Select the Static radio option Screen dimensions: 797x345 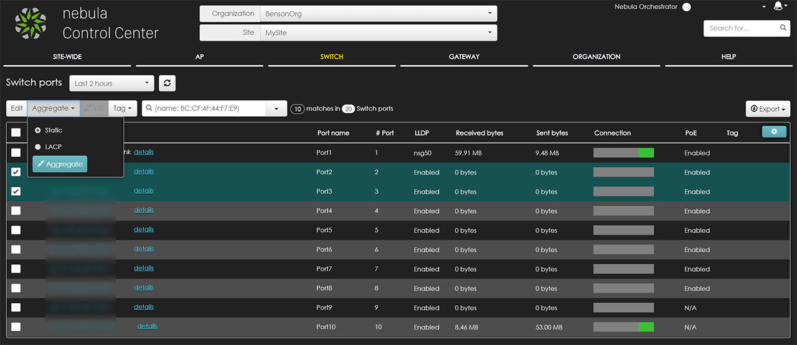coord(38,131)
